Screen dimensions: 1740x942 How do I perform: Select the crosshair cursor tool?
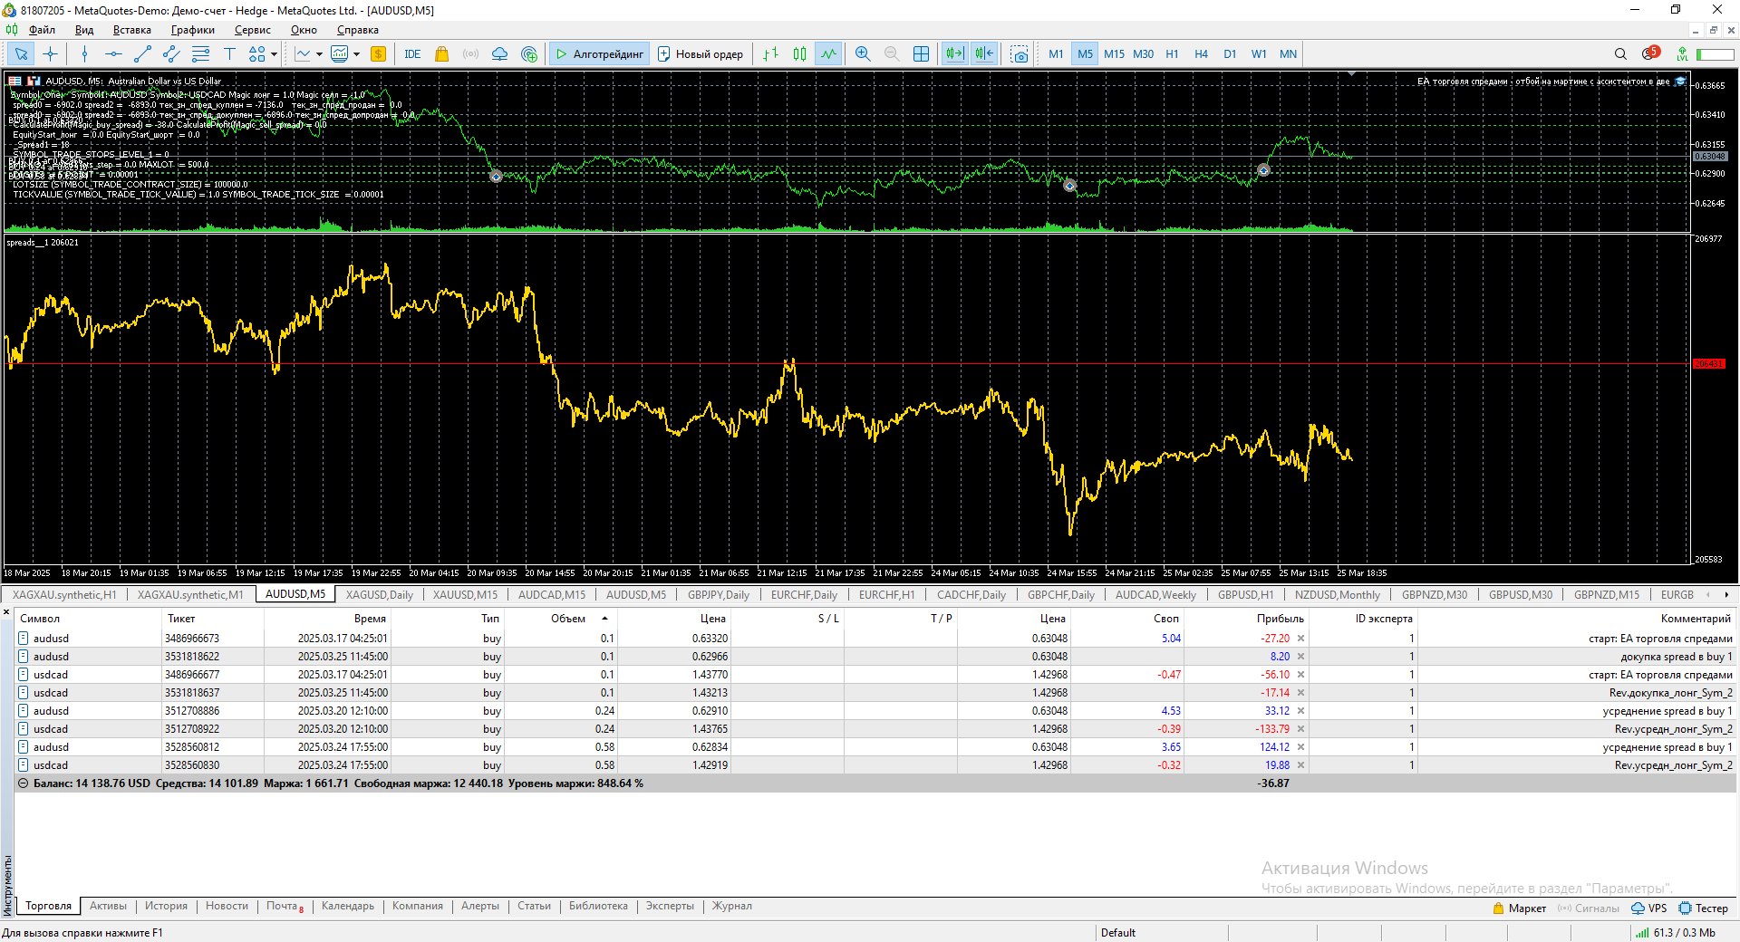50,54
